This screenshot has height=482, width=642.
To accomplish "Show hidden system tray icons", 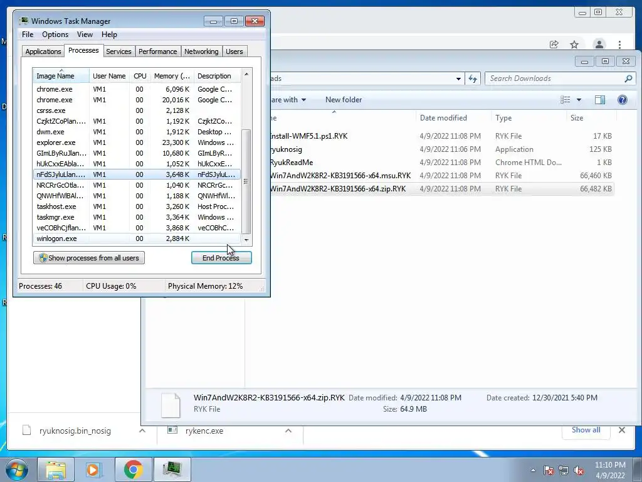I will pos(533,471).
